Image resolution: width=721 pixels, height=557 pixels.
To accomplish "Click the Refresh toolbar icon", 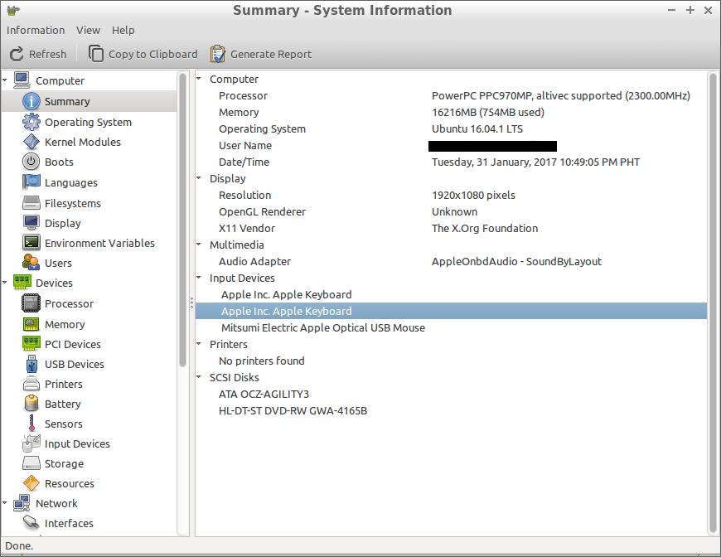I will [x=17, y=54].
